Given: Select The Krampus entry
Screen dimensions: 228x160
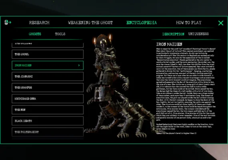Looking at the screenshot, I should (48, 88).
